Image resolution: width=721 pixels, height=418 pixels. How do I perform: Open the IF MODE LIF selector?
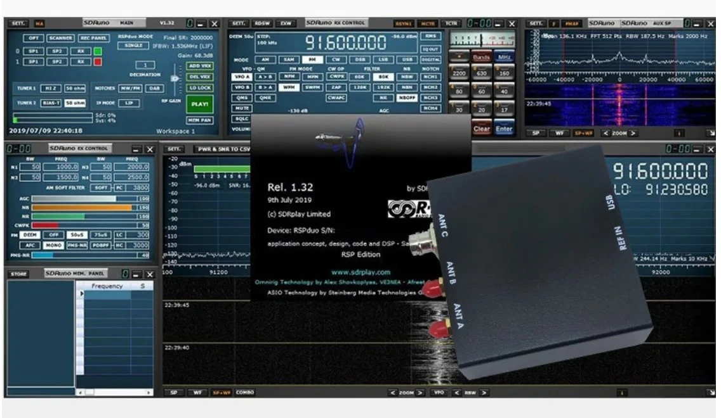point(129,103)
